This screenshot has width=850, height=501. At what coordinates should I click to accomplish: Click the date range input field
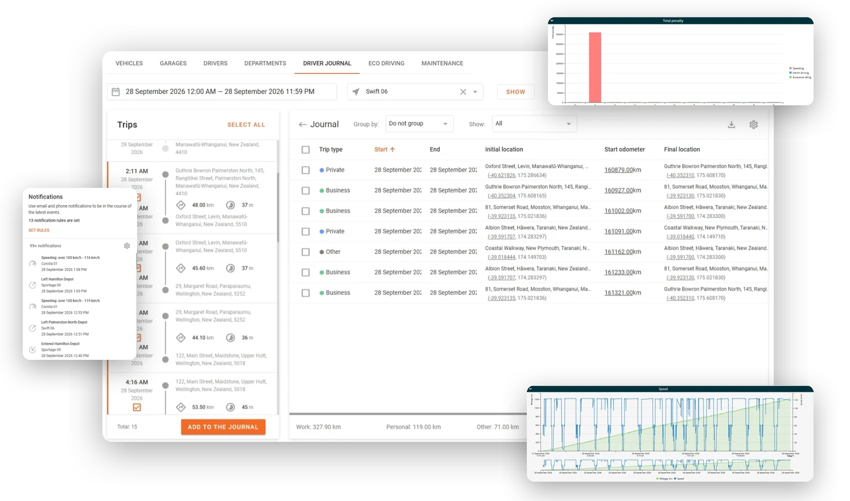click(x=222, y=92)
